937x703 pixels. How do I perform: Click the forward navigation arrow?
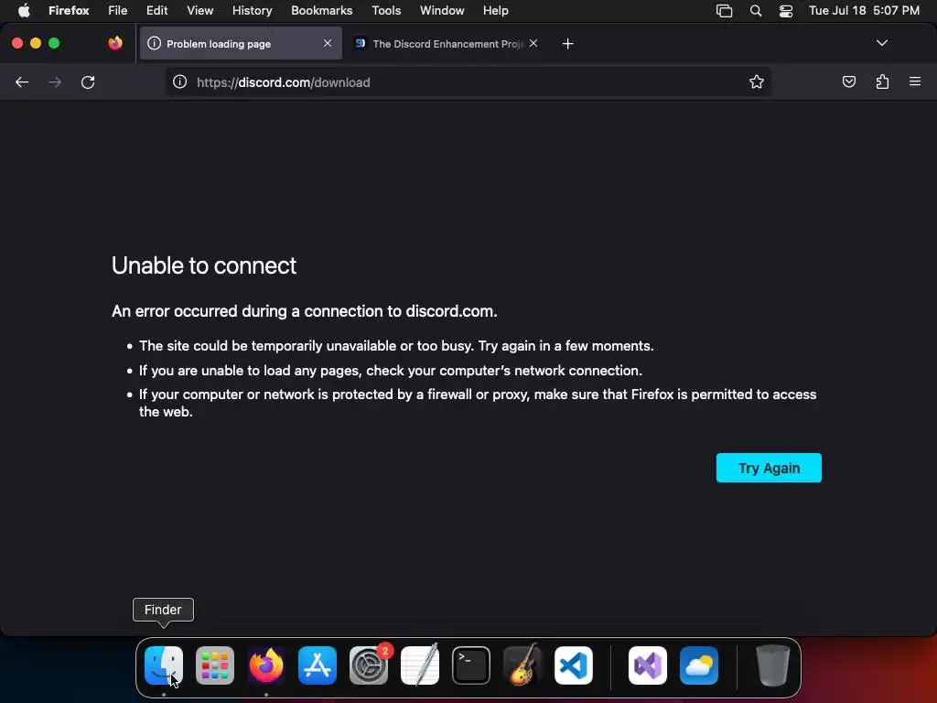point(55,81)
